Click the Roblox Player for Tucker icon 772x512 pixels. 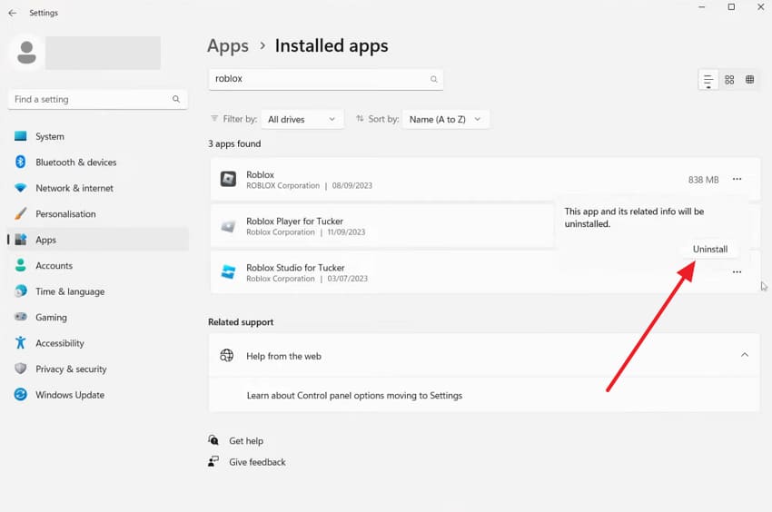point(228,226)
